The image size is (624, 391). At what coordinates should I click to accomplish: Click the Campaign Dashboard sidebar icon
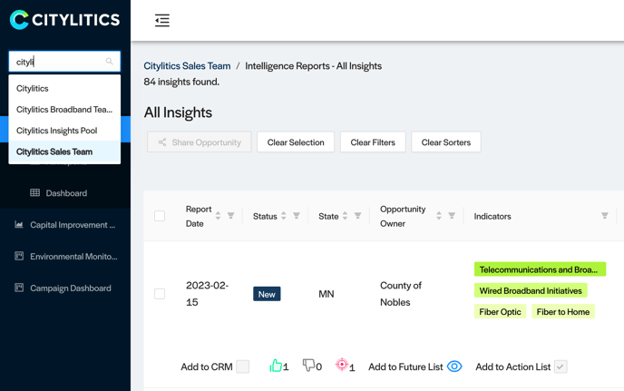(19, 288)
